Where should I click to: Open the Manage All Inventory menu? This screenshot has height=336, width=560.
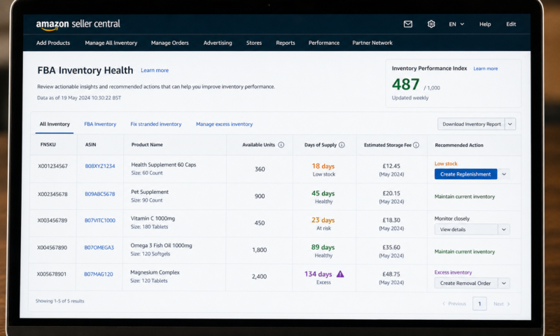(111, 43)
